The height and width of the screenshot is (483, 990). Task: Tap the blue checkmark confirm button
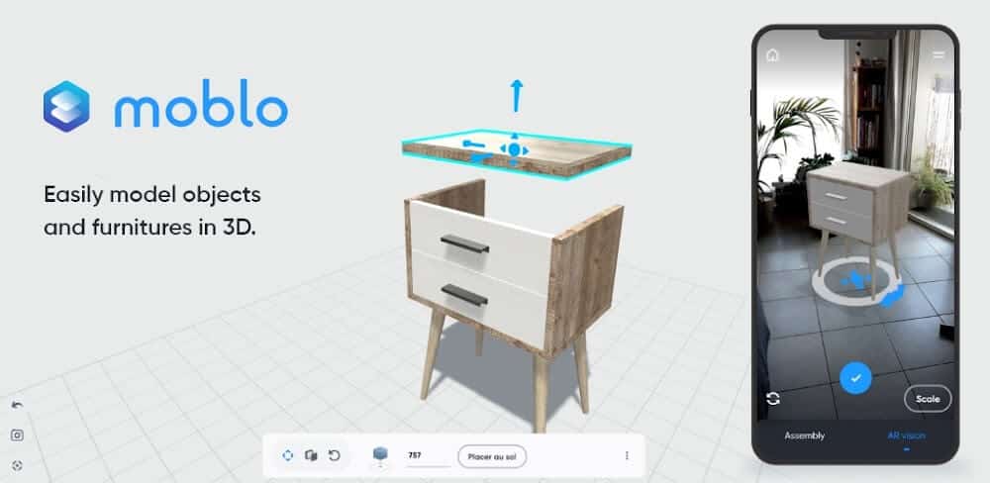pyautogui.click(x=855, y=377)
